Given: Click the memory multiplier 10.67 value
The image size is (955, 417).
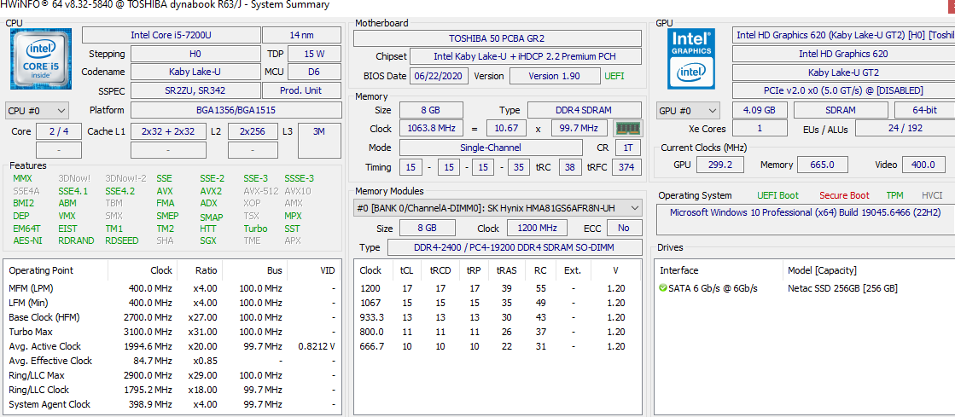Looking at the screenshot, I should tap(507, 129).
